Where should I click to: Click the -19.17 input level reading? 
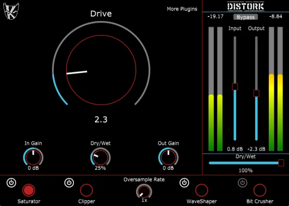click(x=215, y=16)
